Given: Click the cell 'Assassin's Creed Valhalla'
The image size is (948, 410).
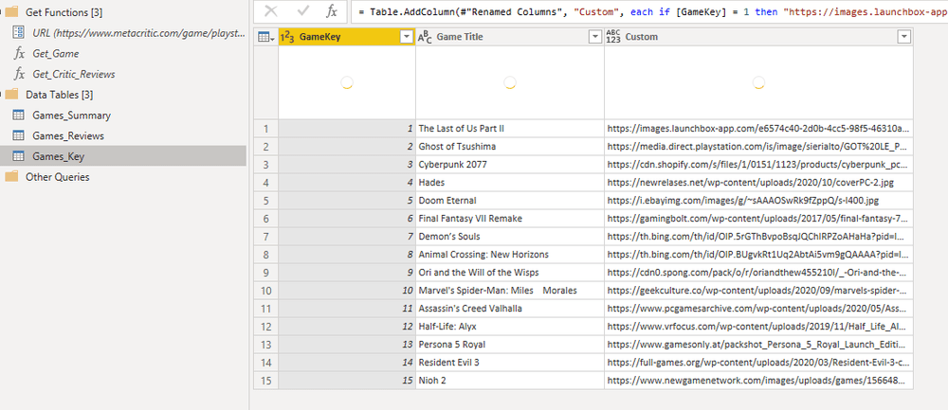Looking at the screenshot, I should pos(510,309).
